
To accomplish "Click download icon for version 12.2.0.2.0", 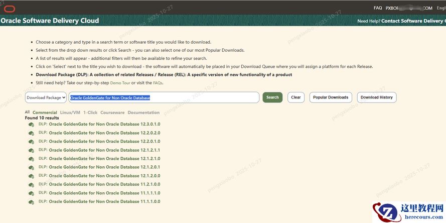I will pos(31,133).
